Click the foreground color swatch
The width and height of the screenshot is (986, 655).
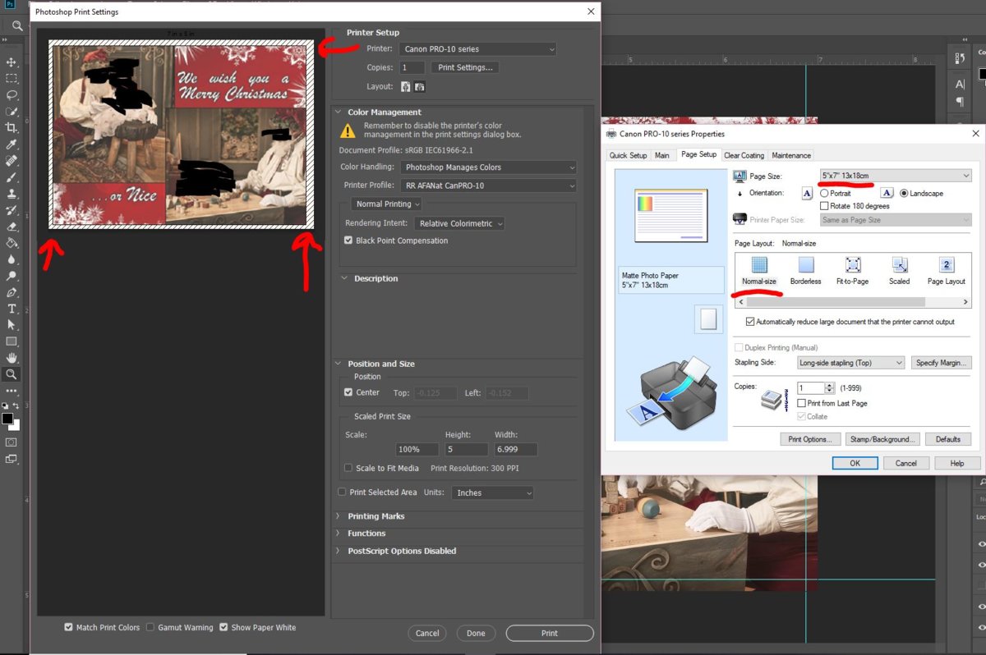(x=7, y=419)
